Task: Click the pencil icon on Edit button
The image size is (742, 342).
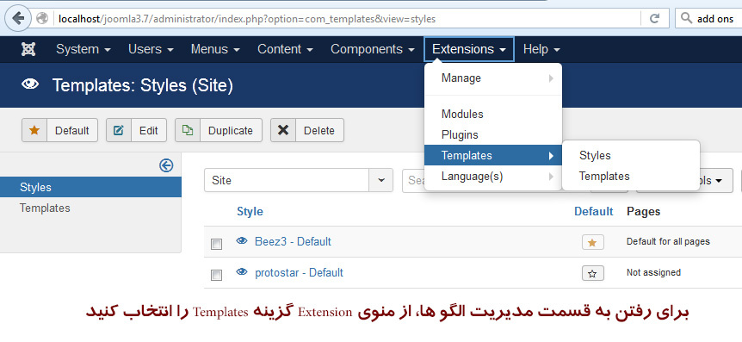Action: tap(118, 130)
